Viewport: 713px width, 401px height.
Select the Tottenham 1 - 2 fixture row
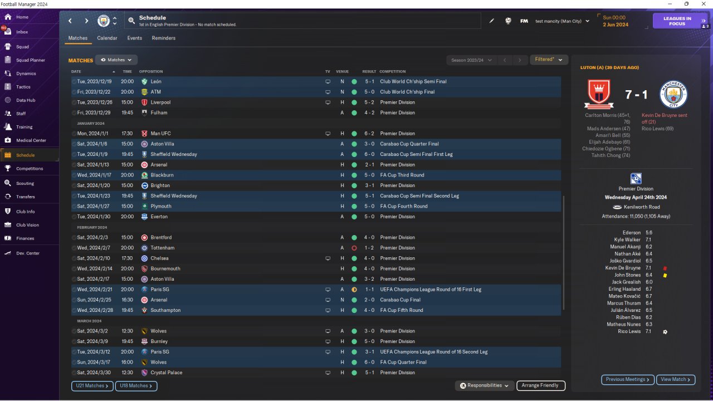click(x=316, y=248)
